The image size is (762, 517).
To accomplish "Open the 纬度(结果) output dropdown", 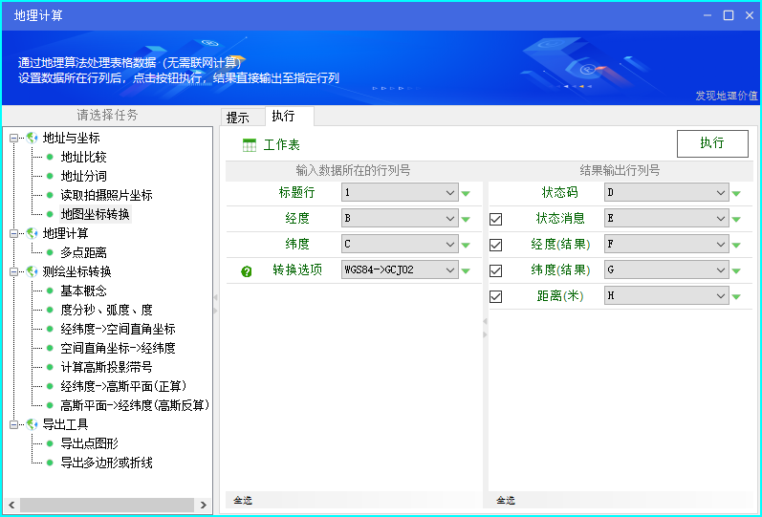I will pyautogui.click(x=666, y=269).
